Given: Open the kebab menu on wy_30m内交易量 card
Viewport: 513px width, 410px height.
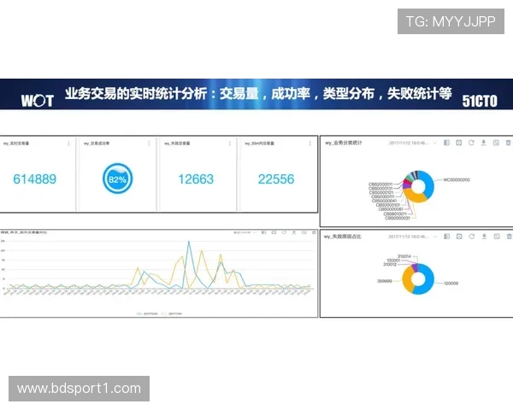Looking at the screenshot, I should [310, 143].
